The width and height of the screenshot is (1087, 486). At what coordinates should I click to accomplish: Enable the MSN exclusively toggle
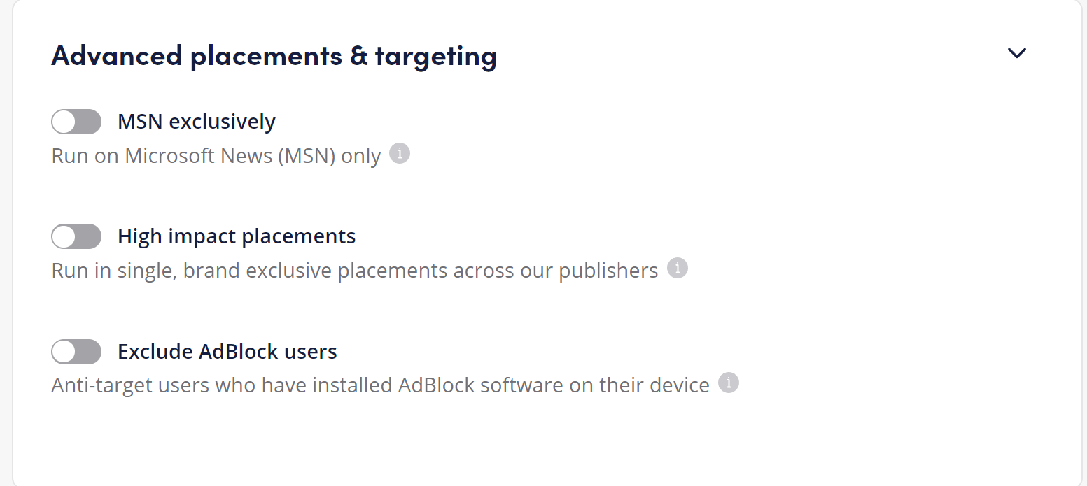coord(76,122)
